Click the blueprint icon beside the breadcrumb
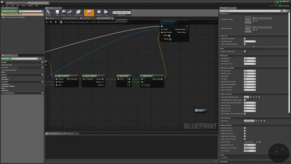 point(61,22)
